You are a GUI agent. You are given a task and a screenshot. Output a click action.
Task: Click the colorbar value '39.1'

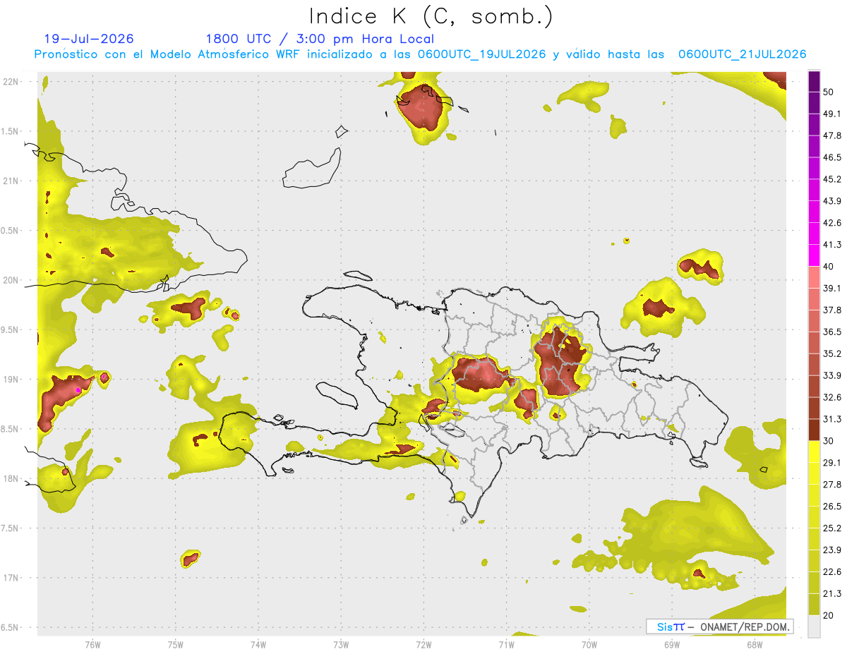[831, 289]
